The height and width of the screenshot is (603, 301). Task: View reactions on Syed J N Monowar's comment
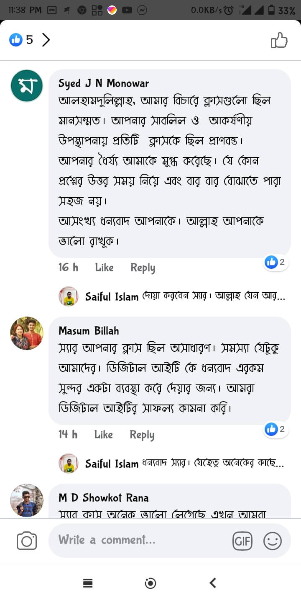tap(275, 263)
